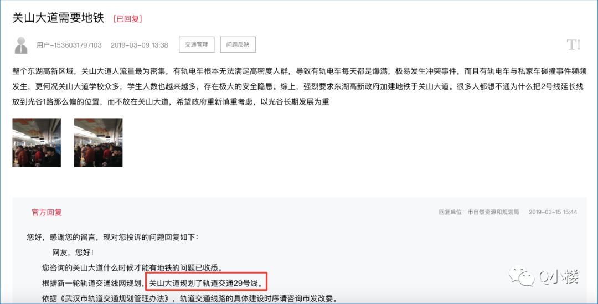Screen dimensions: 598x304
Task: Open the WeChat watermark logo
Action: (522, 276)
